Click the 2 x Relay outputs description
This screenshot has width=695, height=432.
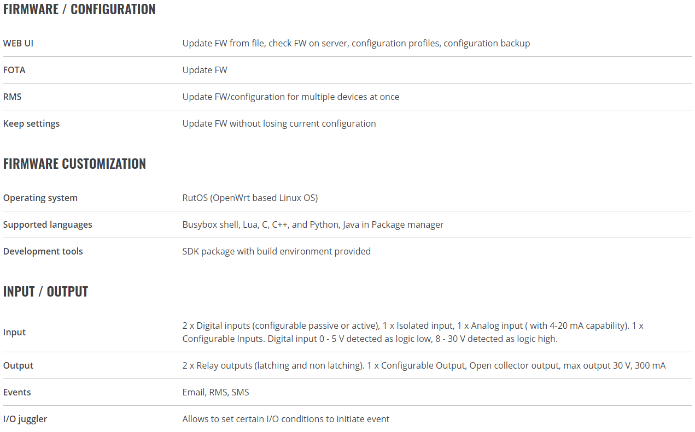coord(424,365)
